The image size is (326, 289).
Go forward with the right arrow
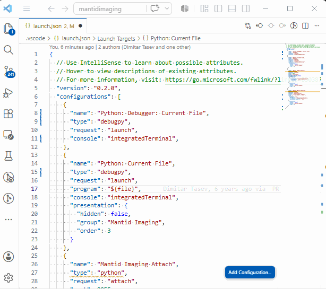click(x=65, y=8)
